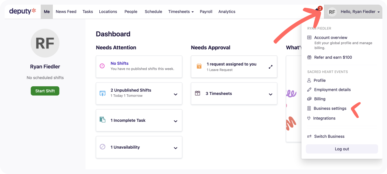Image resolution: width=387 pixels, height=174 pixels.
Task: Expand the 3 Timesheets card
Action: 271,94
